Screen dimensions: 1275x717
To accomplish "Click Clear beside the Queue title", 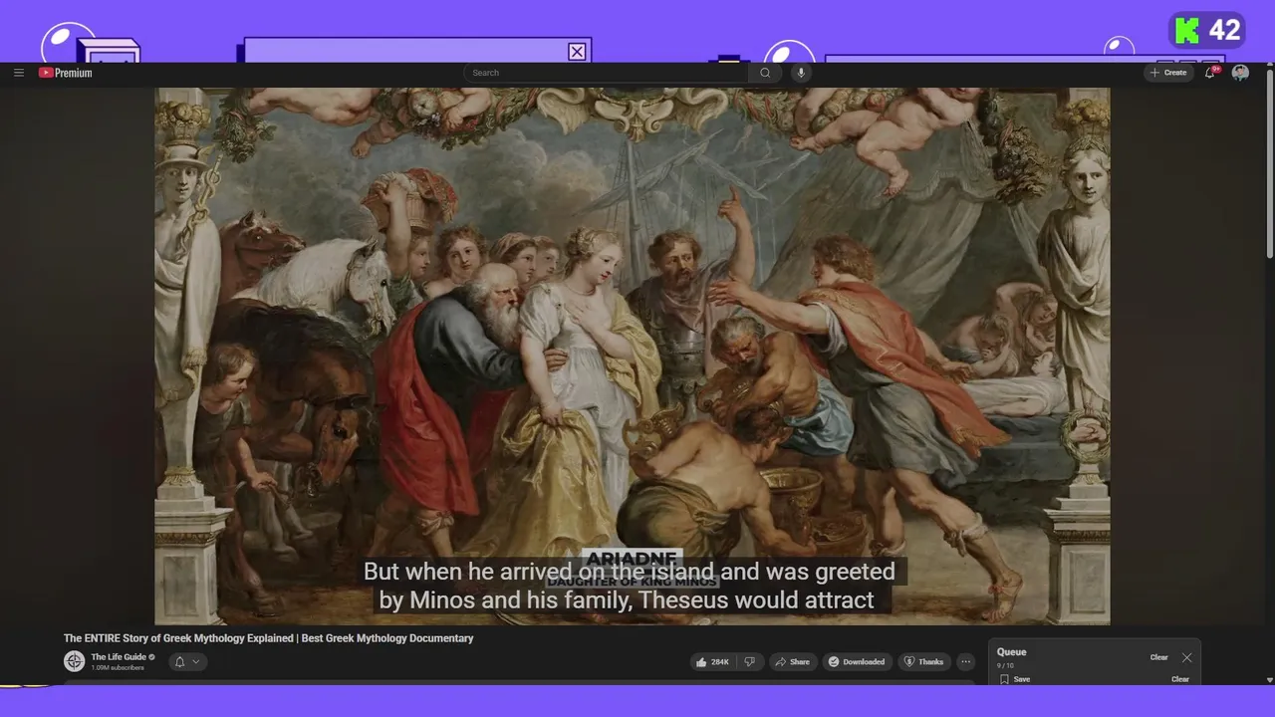I will coord(1159,657).
